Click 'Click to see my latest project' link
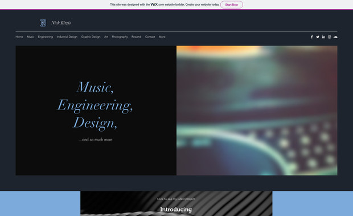The image size is (353, 216). [176, 199]
